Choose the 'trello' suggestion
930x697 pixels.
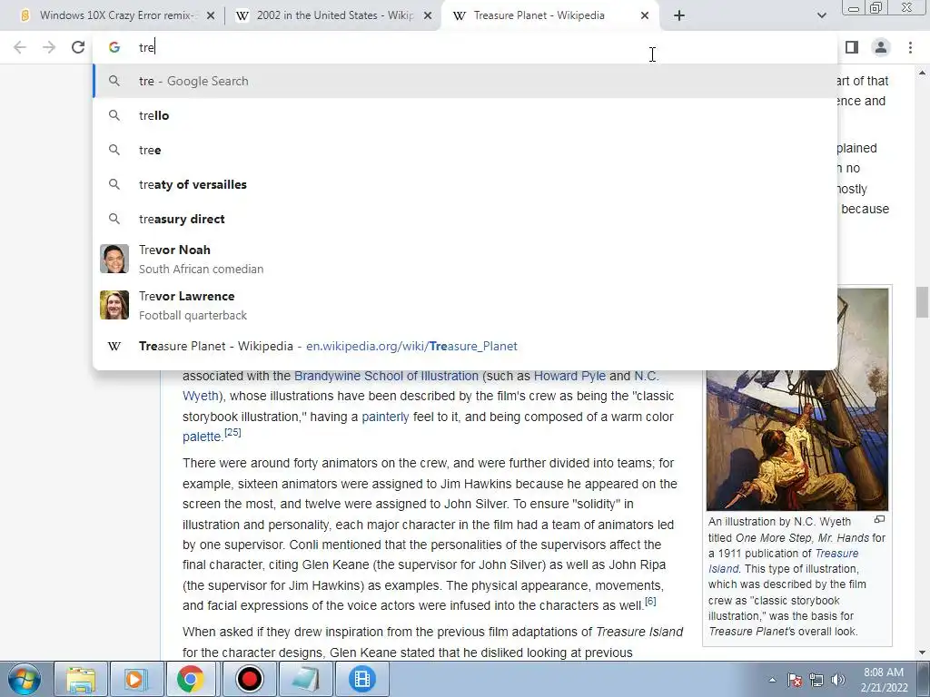tap(465, 115)
